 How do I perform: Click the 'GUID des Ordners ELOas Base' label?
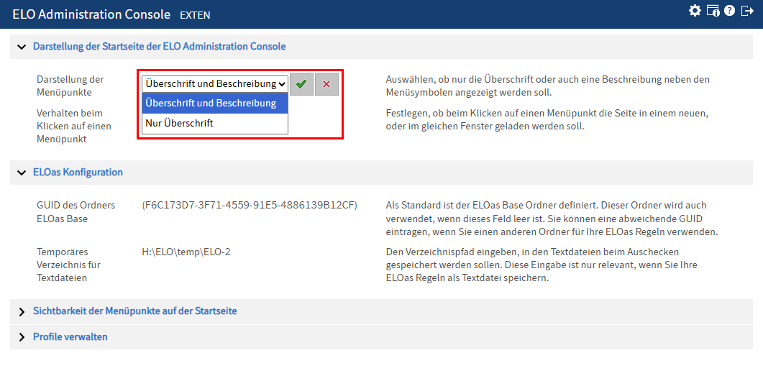[x=76, y=212]
